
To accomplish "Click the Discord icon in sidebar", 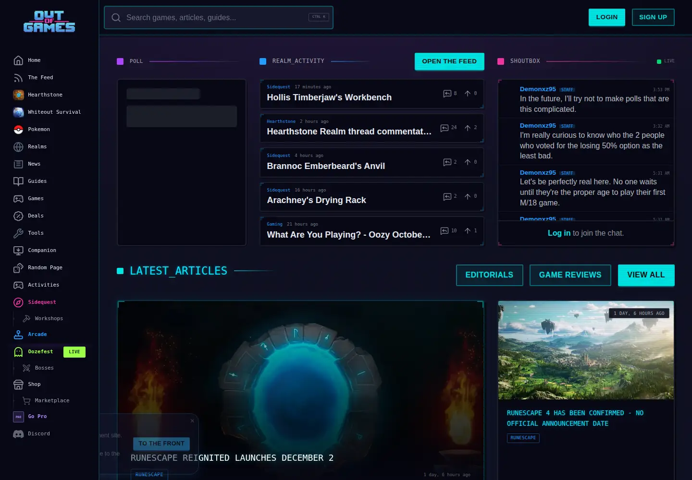I will pyautogui.click(x=18, y=434).
